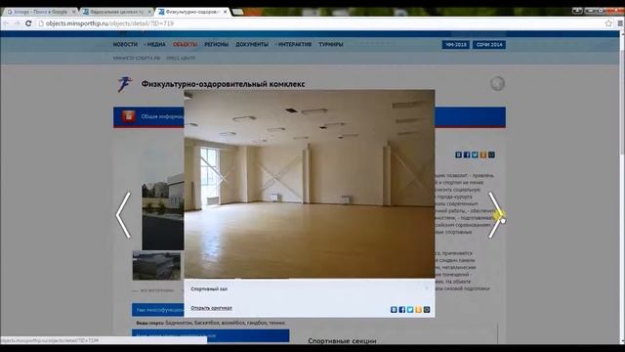
Task: Go forward with the browser forward arrow
Action: 17,23
